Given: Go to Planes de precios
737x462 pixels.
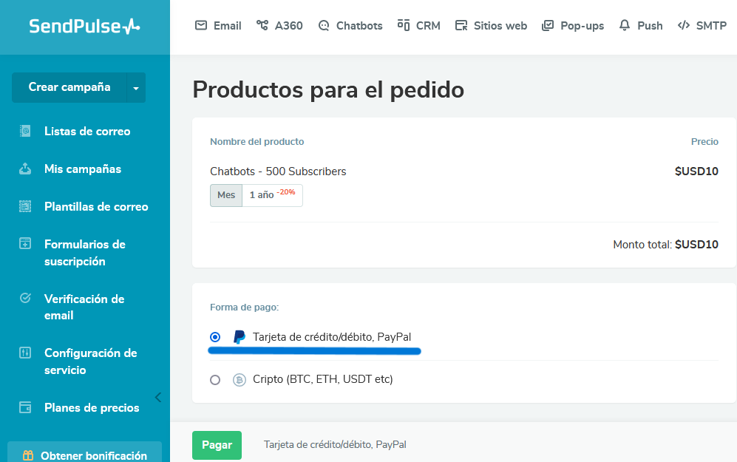Looking at the screenshot, I should 92,407.
